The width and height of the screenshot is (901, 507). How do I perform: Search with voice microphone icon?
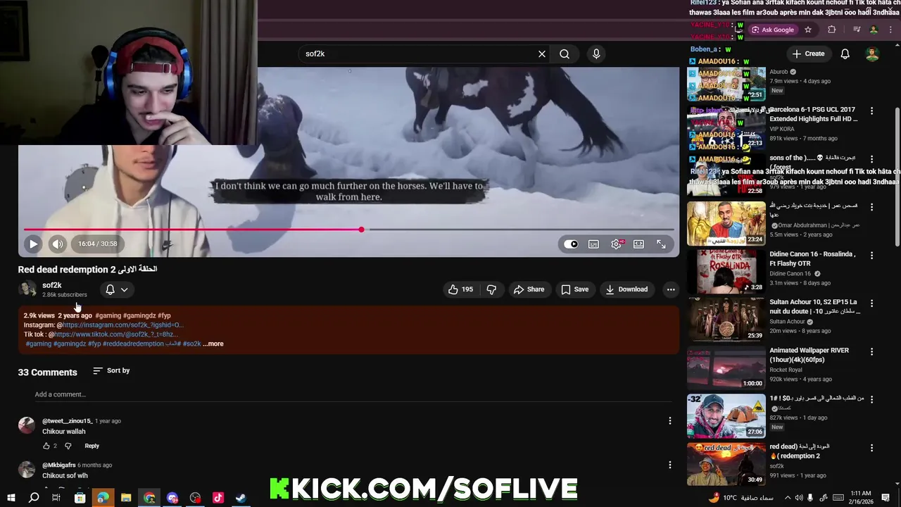pyautogui.click(x=596, y=54)
